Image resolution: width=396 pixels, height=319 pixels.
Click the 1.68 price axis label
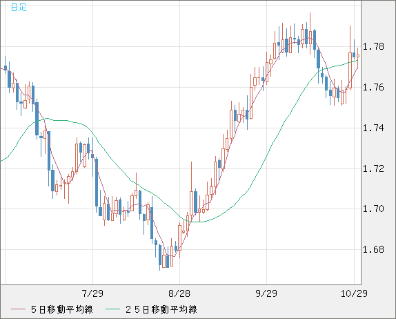tap(373, 249)
